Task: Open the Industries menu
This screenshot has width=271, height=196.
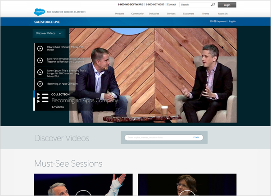Action: point(154,14)
